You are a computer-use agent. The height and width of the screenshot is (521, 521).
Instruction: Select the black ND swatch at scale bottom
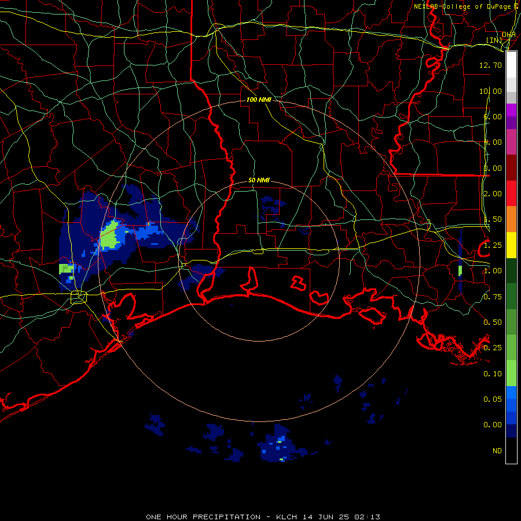click(511, 450)
